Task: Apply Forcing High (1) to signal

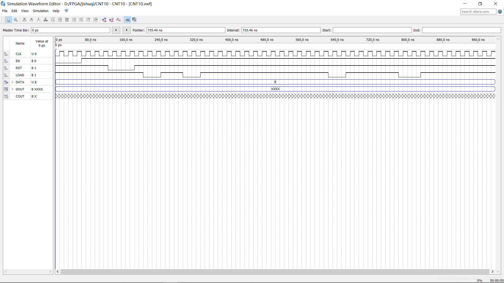Action: click(x=39, y=20)
